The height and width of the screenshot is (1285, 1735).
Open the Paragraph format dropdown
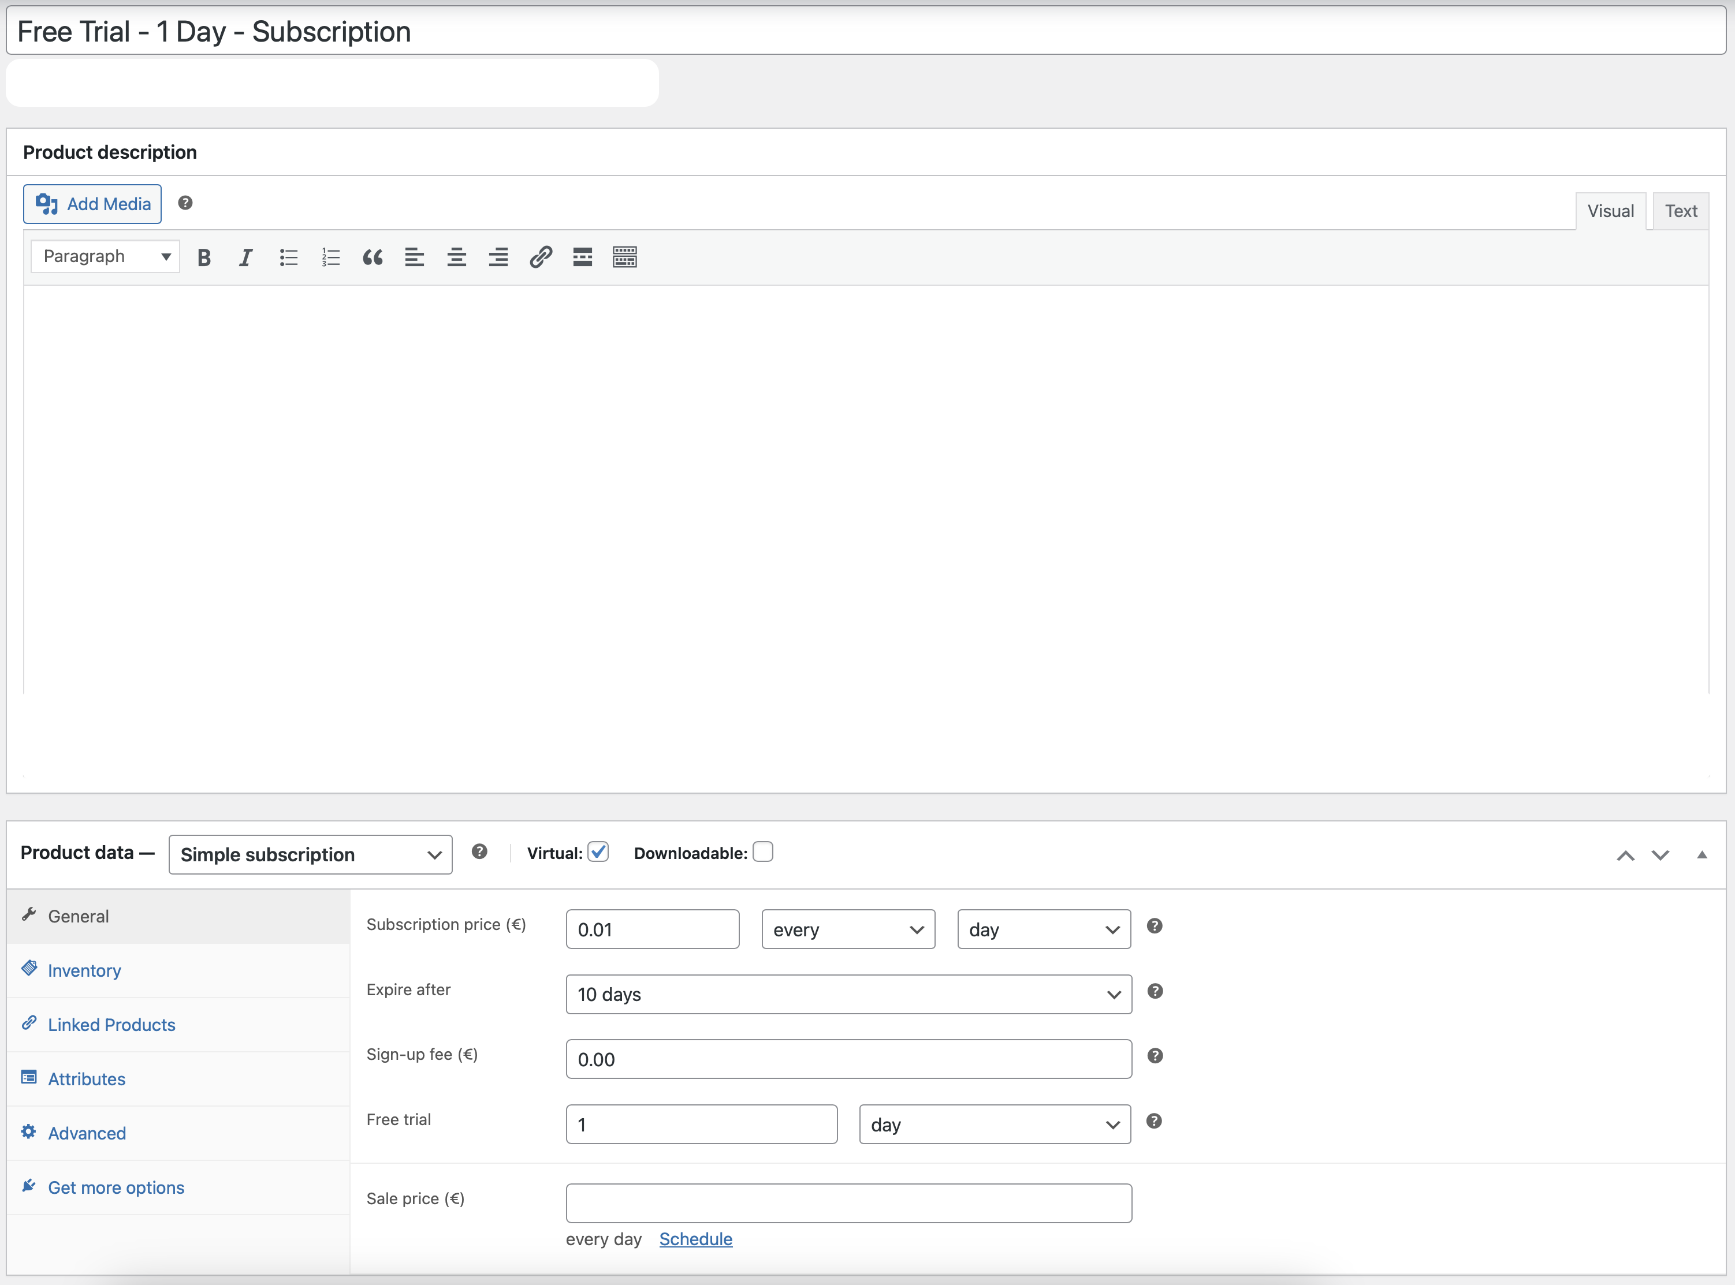[x=105, y=256]
